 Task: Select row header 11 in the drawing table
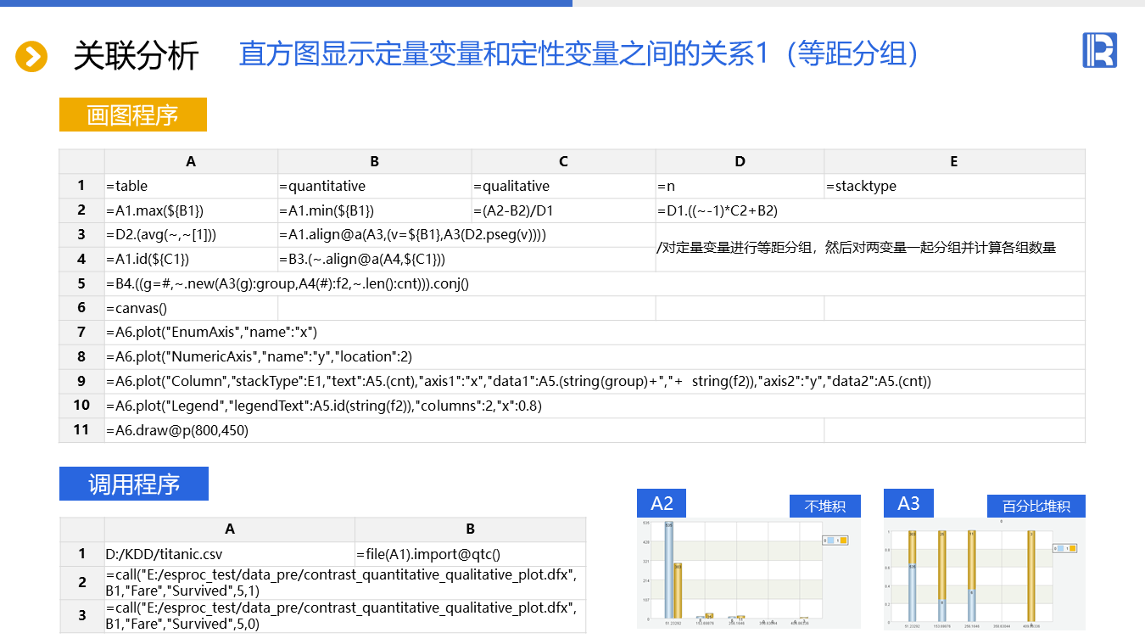point(81,430)
